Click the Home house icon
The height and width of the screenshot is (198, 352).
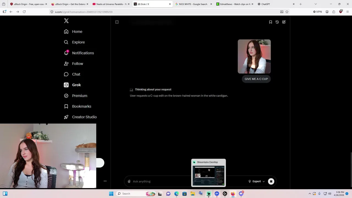(x=66, y=32)
